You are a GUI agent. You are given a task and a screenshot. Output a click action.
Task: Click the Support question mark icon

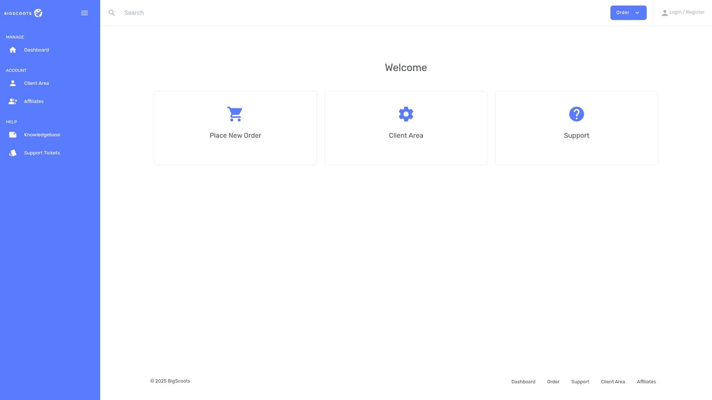(x=576, y=114)
